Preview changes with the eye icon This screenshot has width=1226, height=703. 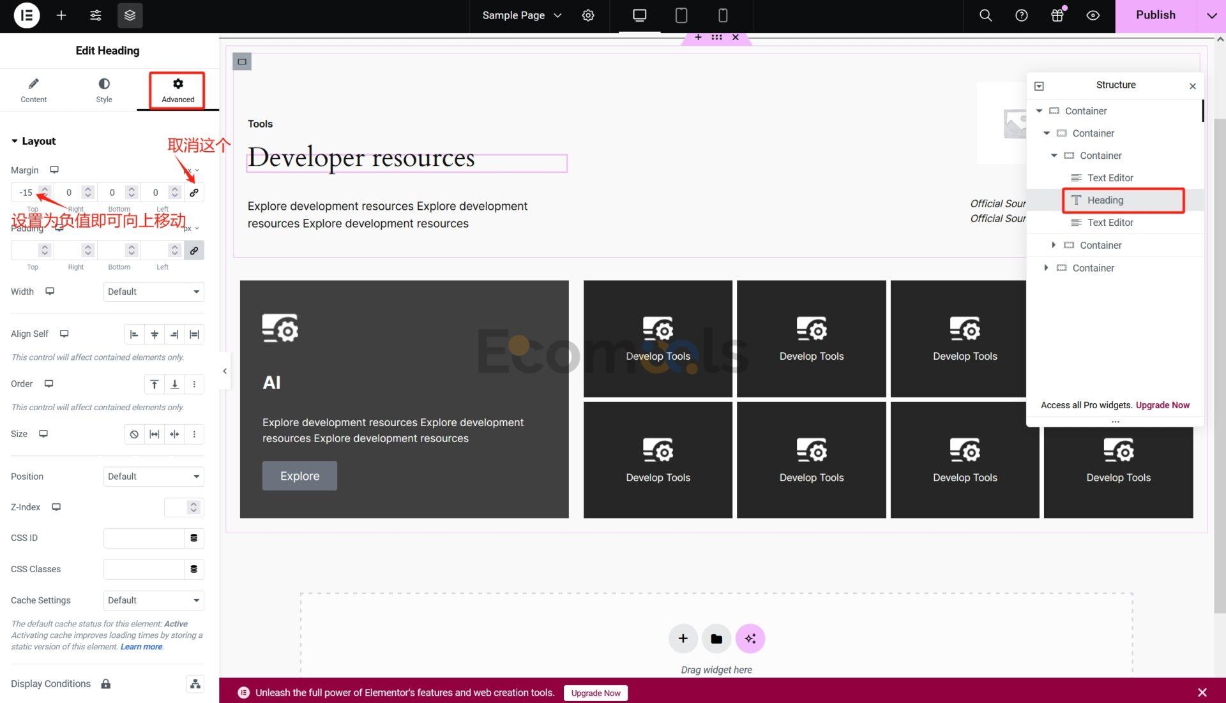[1093, 15]
